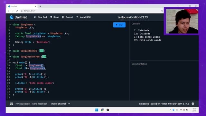
Task: Click the microphone tray icon
Action: pyautogui.click(x=177, y=110)
